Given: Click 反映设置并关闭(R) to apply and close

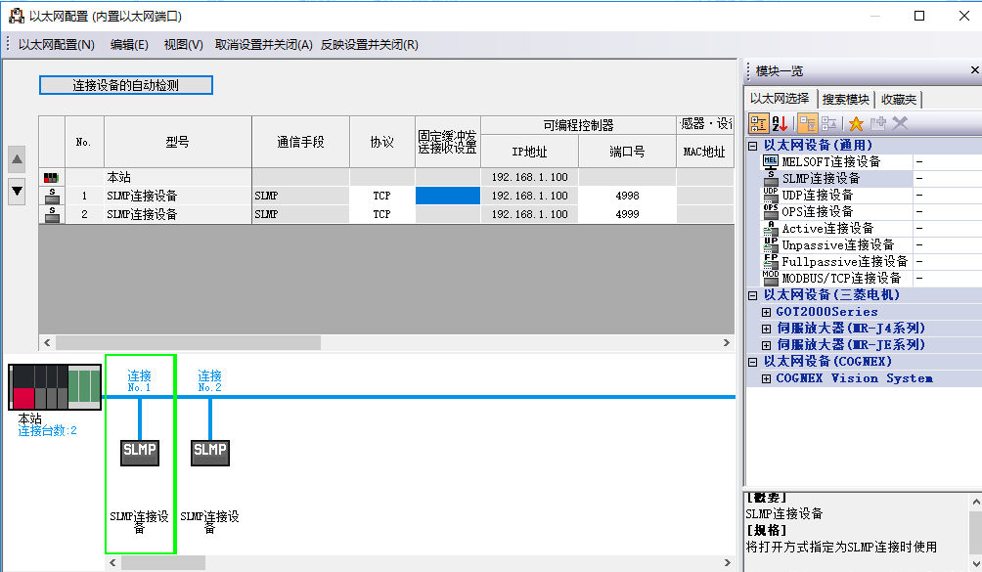Looking at the screenshot, I should coord(369,44).
